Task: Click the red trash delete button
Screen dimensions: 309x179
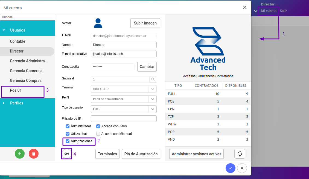Action: (34, 154)
